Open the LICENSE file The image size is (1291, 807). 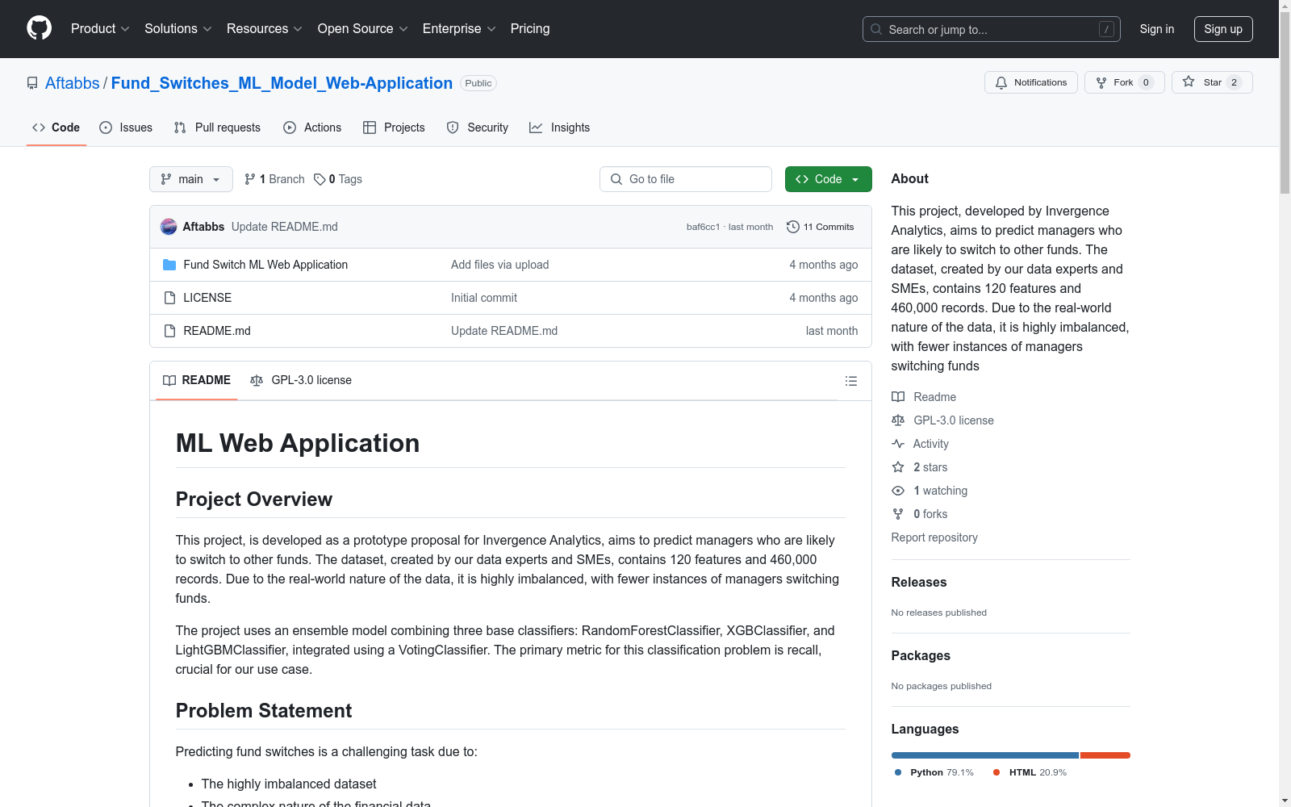pos(207,298)
